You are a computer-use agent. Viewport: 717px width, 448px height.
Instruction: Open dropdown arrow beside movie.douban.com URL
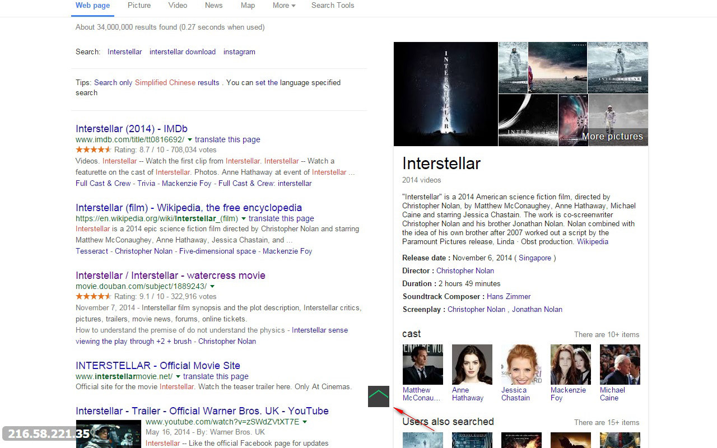tap(212, 287)
